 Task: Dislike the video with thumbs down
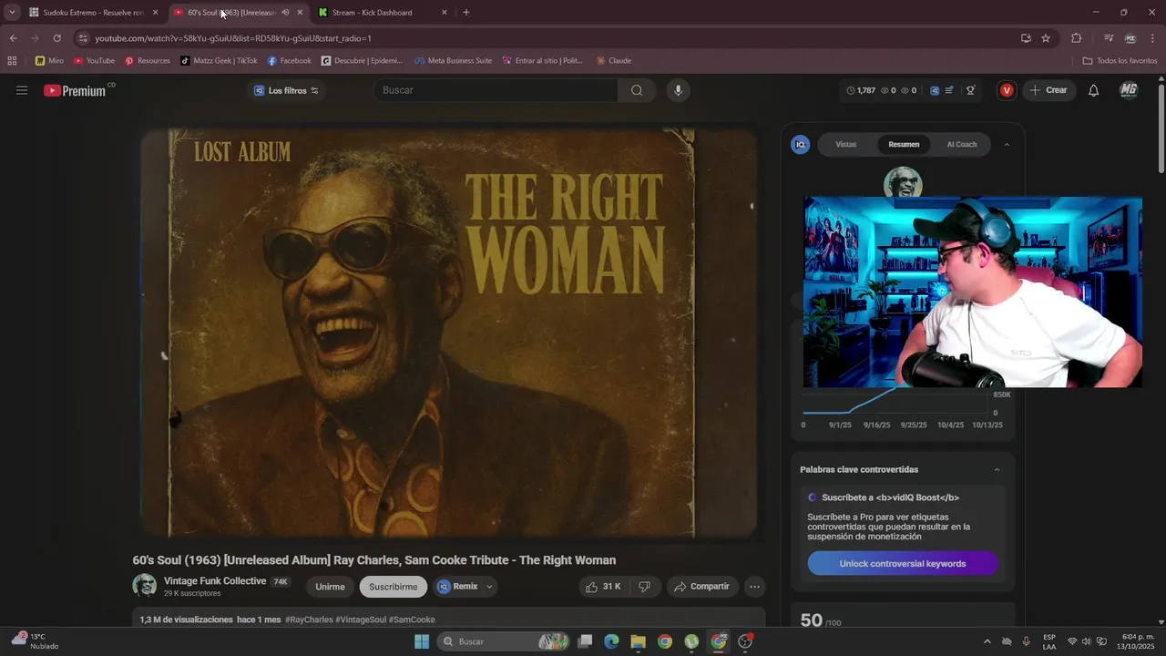[644, 587]
